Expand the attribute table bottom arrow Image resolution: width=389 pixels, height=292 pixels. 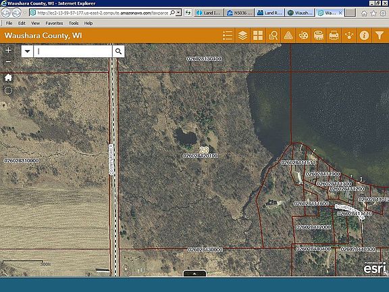(194, 273)
